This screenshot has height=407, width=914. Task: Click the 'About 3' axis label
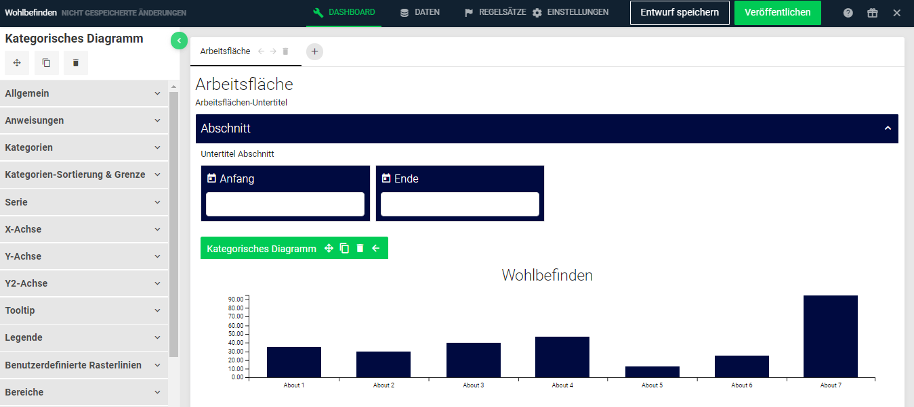pos(473,385)
